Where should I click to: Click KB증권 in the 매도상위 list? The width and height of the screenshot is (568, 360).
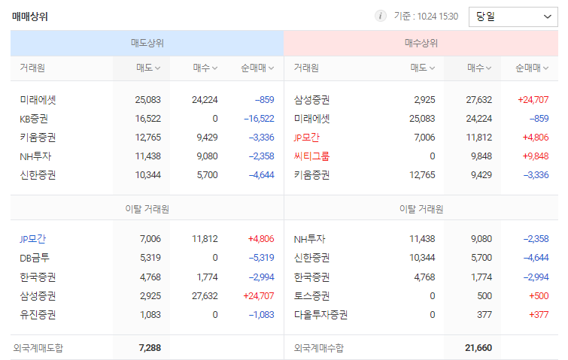34,119
